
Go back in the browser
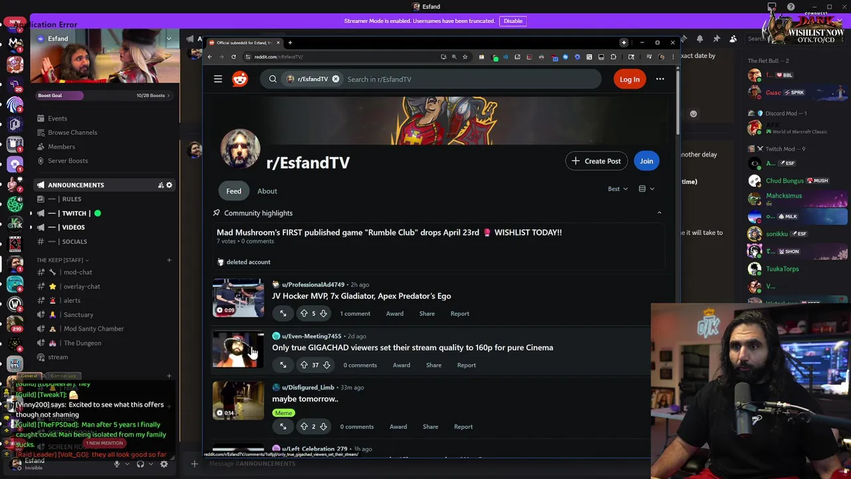[209, 57]
